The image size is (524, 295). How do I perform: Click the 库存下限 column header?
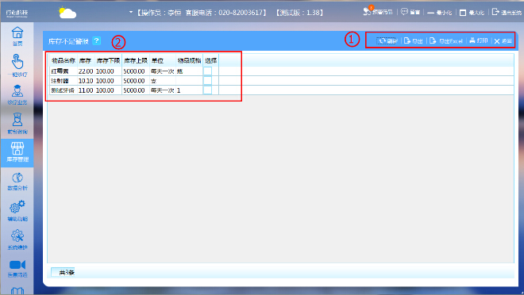click(108, 60)
